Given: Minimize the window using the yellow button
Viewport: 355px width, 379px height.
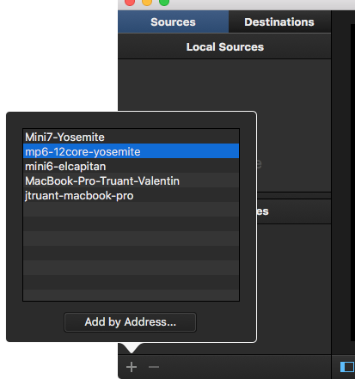Looking at the screenshot, I should pyautogui.click(x=147, y=2).
